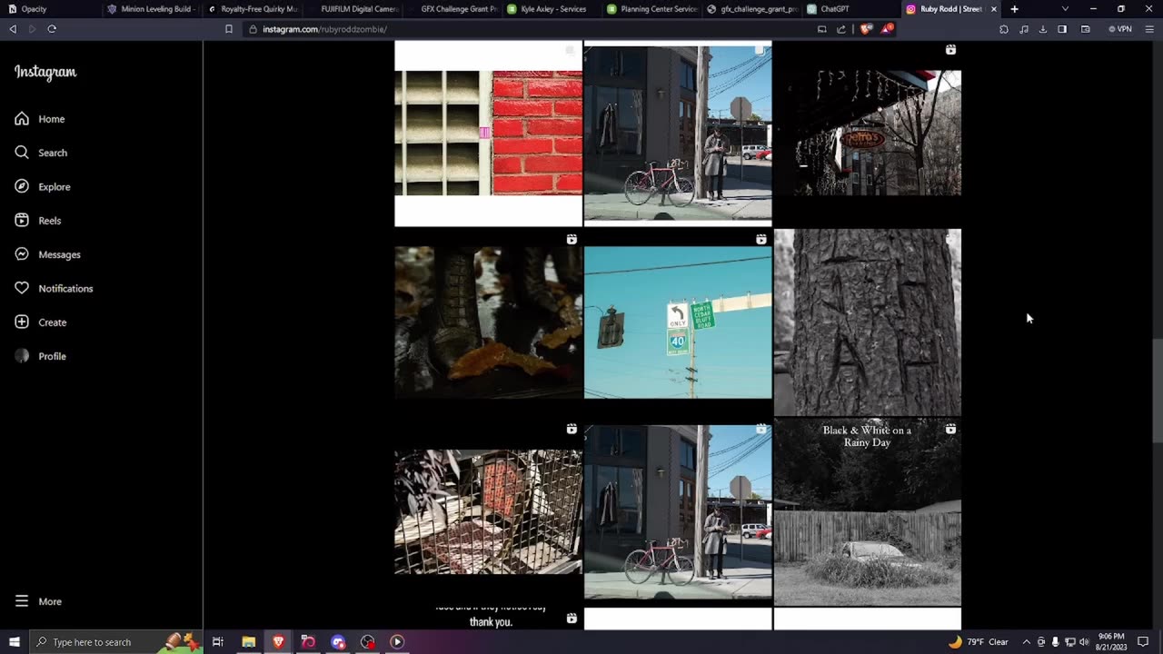Open the Petra's storefront lights post
Viewport: 1163px width, 654px height.
pos(868,134)
